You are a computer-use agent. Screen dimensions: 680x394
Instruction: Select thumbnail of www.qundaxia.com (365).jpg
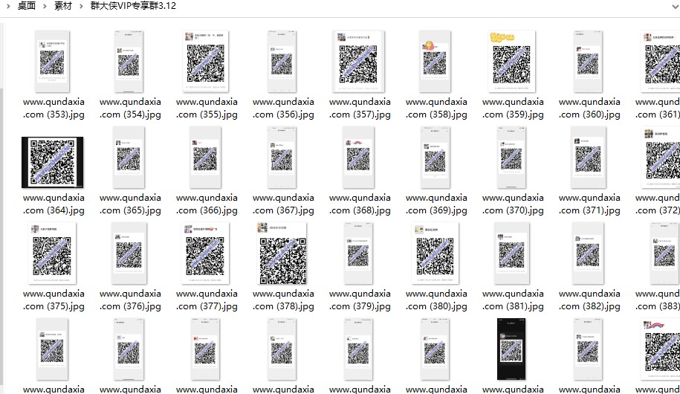129,157
